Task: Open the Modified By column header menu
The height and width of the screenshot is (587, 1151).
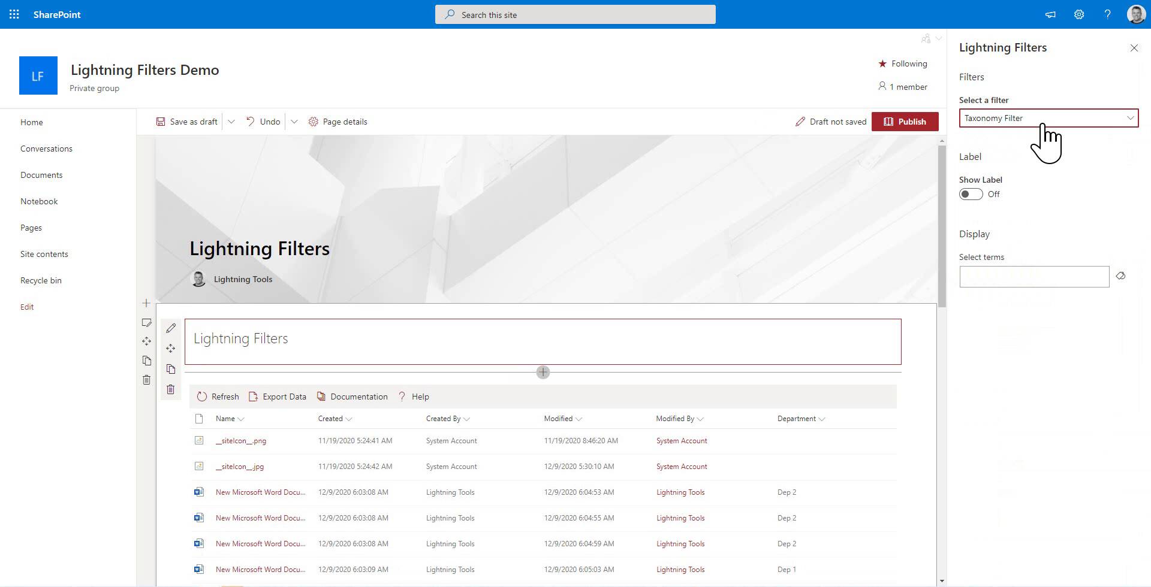Action: coord(680,419)
